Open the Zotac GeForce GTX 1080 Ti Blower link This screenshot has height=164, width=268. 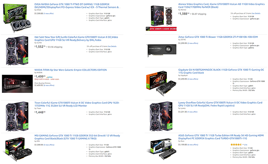[218, 37]
